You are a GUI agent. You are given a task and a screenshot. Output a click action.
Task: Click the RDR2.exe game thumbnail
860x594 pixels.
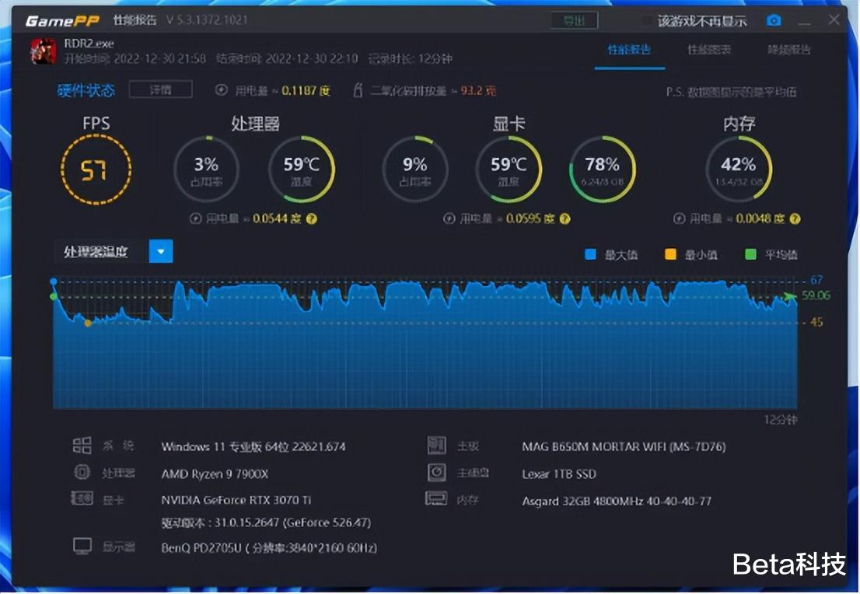pyautogui.click(x=43, y=51)
